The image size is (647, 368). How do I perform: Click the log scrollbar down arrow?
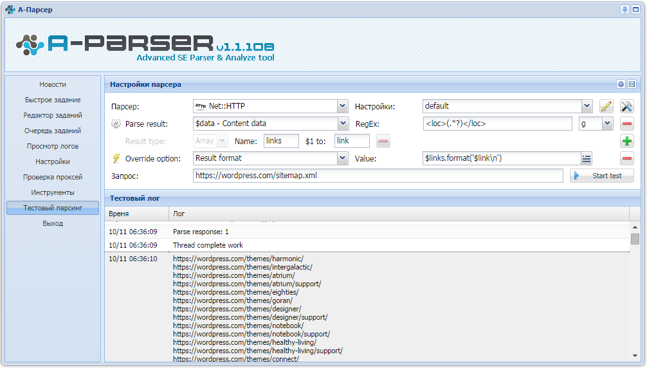[x=635, y=356]
